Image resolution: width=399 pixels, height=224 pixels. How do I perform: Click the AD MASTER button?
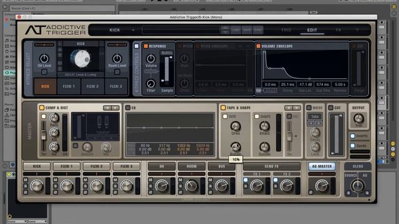(322, 166)
